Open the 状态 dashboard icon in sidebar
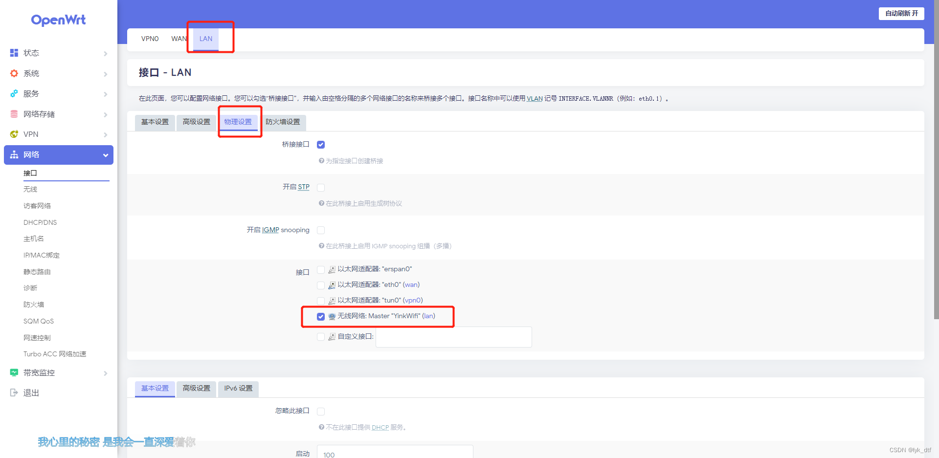This screenshot has width=939, height=458. pos(14,53)
